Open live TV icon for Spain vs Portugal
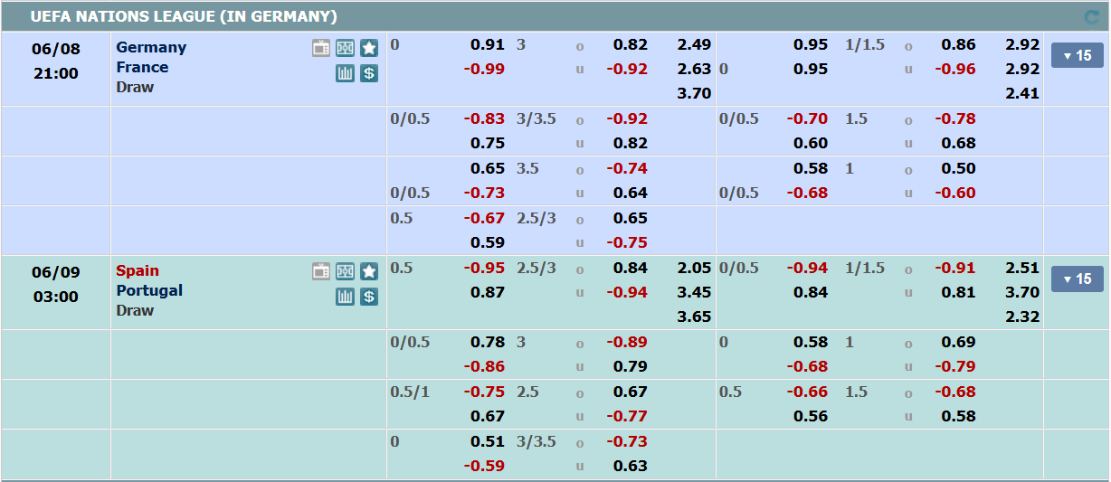Screen dimensions: 1111x482 pyautogui.click(x=321, y=271)
